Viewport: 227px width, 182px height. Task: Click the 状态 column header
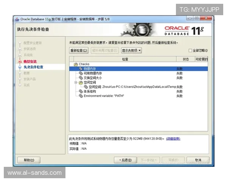pyautogui.click(x=185, y=59)
